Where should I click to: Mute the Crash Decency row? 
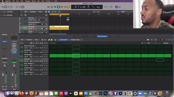[25, 70]
